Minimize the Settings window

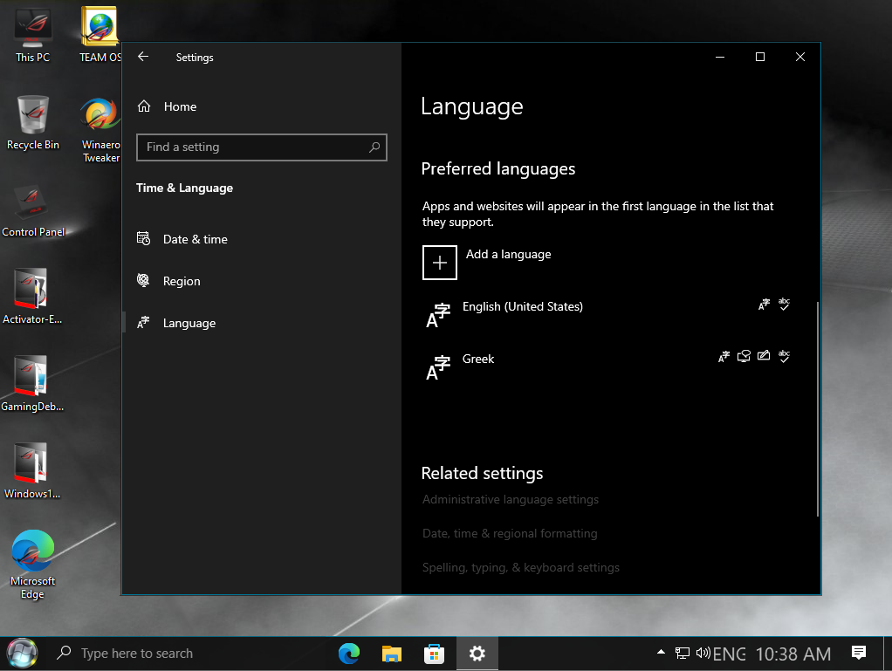tap(720, 57)
